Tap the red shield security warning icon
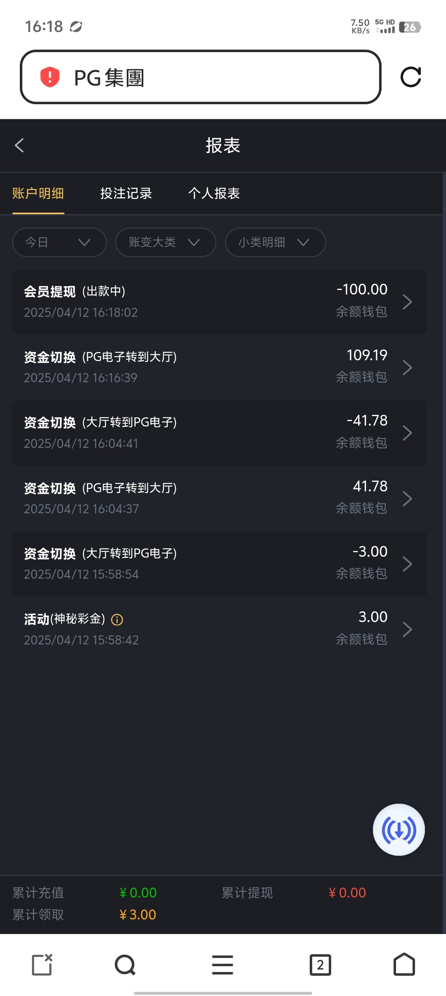Viewport: 446px width, 996px height. coord(50,77)
